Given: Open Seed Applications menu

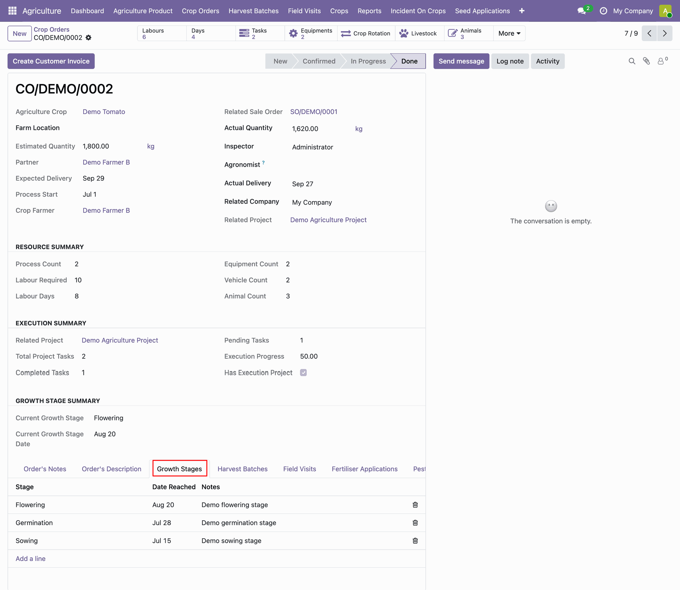Looking at the screenshot, I should 482,11.
